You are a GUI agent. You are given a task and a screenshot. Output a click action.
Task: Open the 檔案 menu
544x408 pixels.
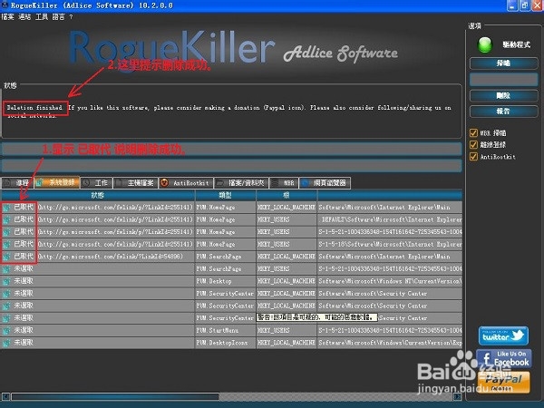[x=7, y=16]
